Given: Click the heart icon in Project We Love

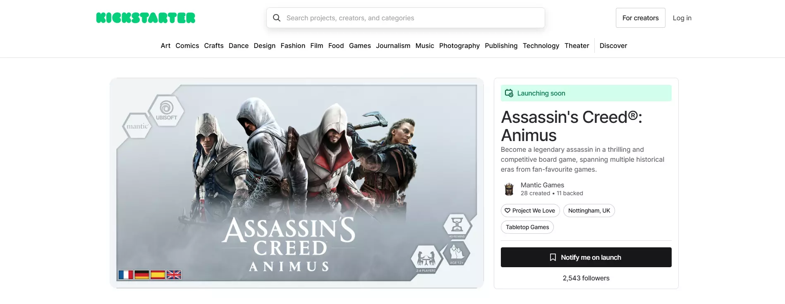Looking at the screenshot, I should click(x=507, y=211).
